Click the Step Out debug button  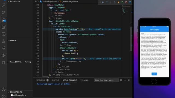115,2
